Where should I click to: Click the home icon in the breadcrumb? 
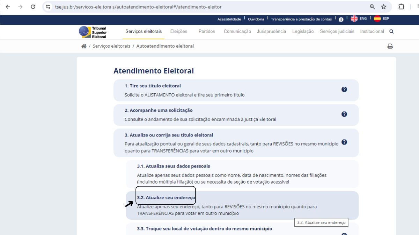[x=84, y=46]
